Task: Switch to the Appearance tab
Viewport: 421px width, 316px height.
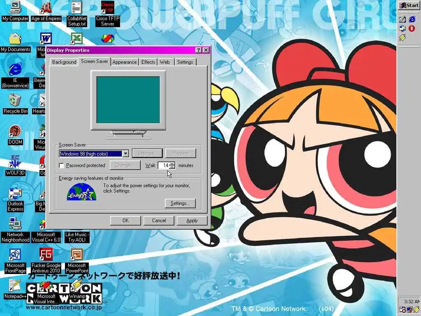Action: pyautogui.click(x=125, y=62)
